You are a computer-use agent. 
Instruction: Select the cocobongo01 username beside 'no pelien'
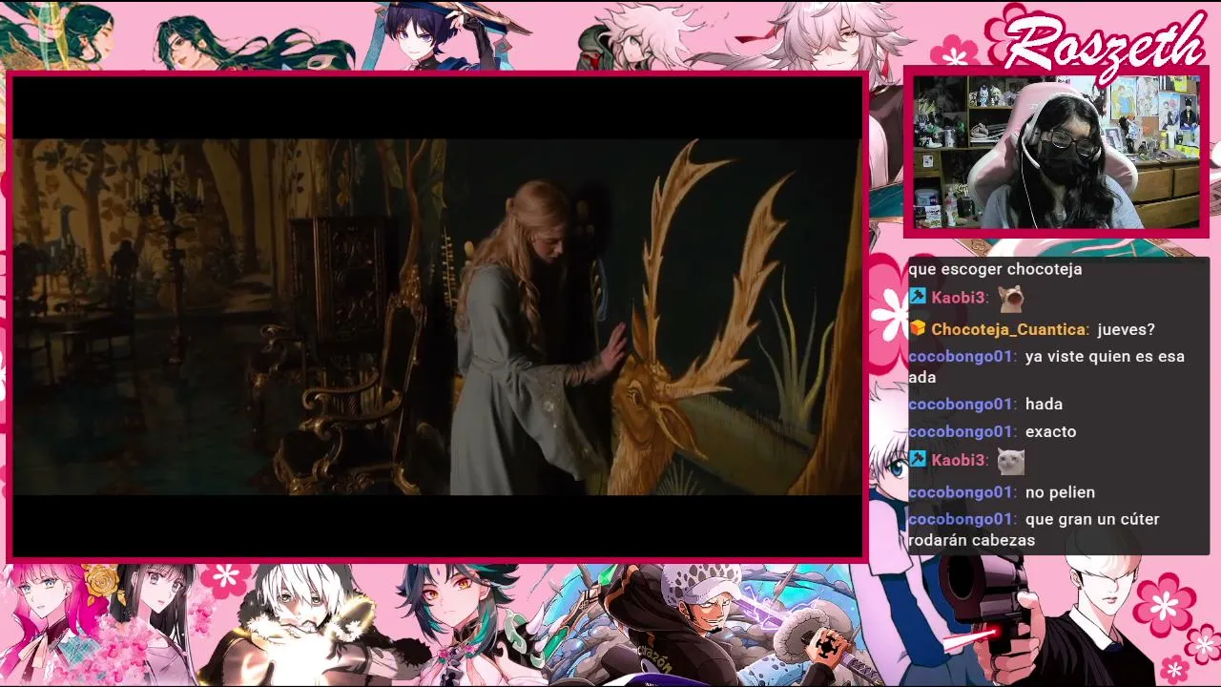coord(961,492)
